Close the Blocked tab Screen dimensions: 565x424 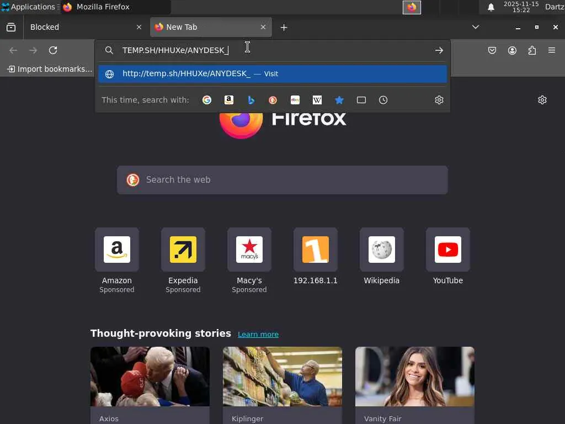[x=139, y=27]
